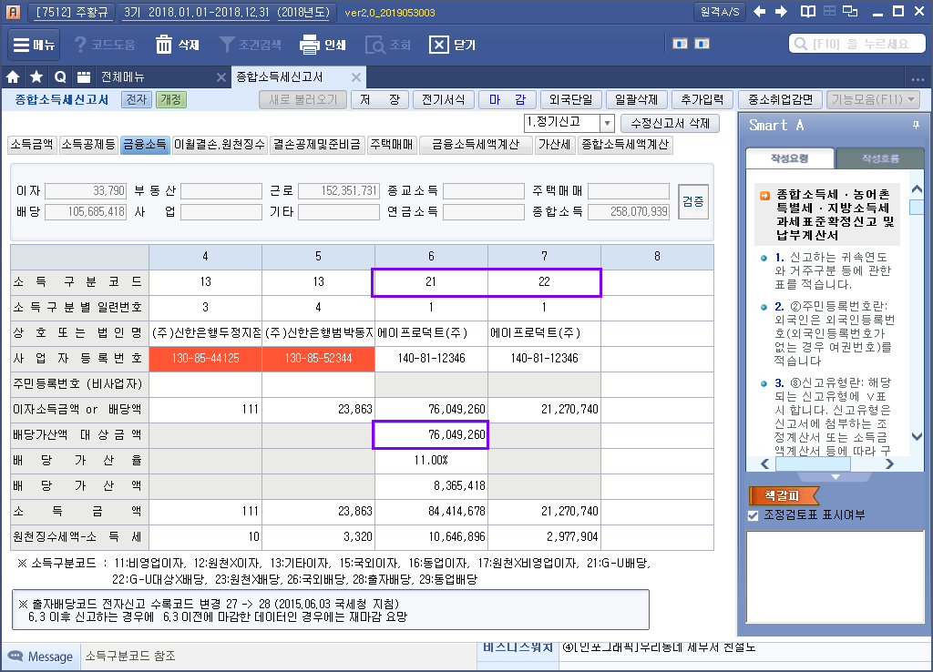
Task: Open favorites star icon
Action: (36, 76)
